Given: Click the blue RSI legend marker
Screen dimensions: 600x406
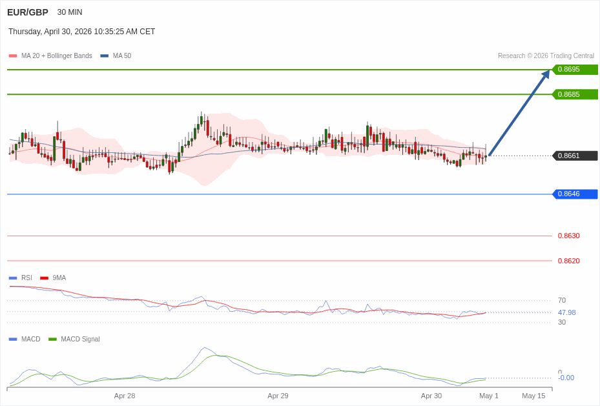Looking at the screenshot, I should coord(13,278).
